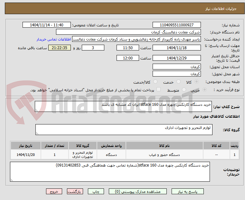Click the days remaining field showing 3
This screenshot has height=200, width=245.
(x=93, y=48)
